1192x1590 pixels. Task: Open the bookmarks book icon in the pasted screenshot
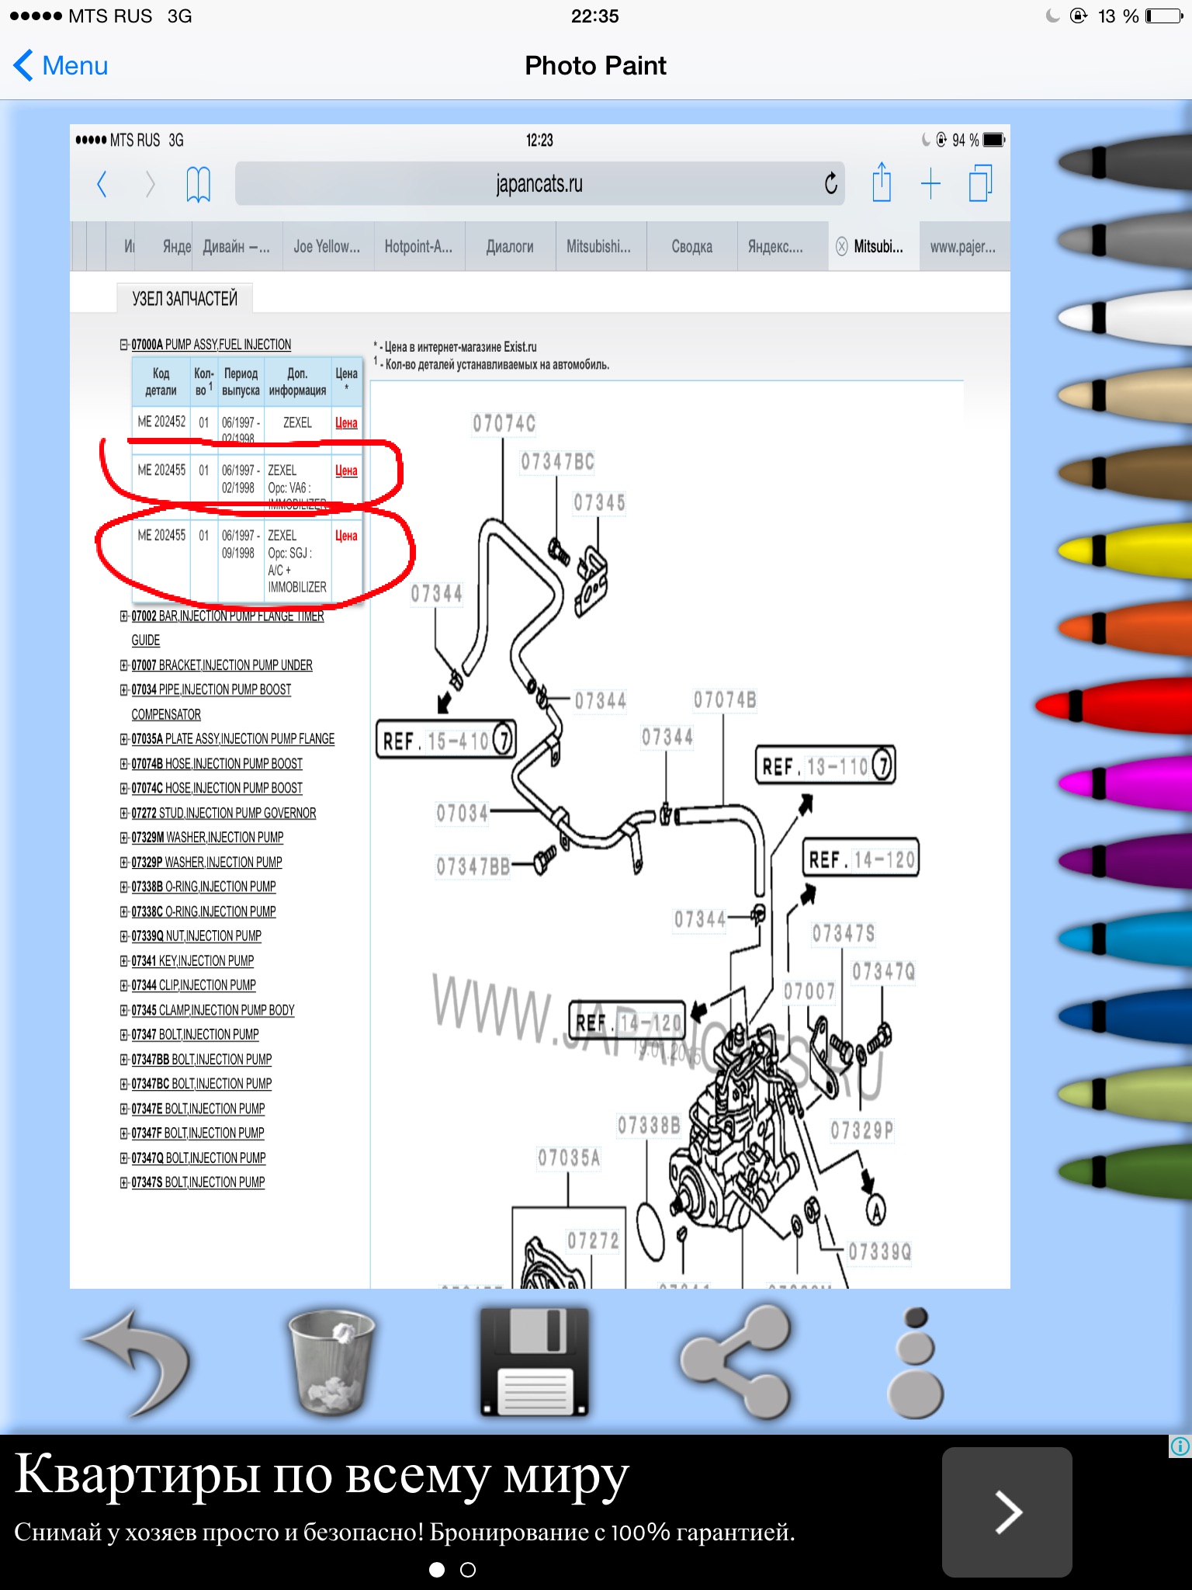coord(199,185)
